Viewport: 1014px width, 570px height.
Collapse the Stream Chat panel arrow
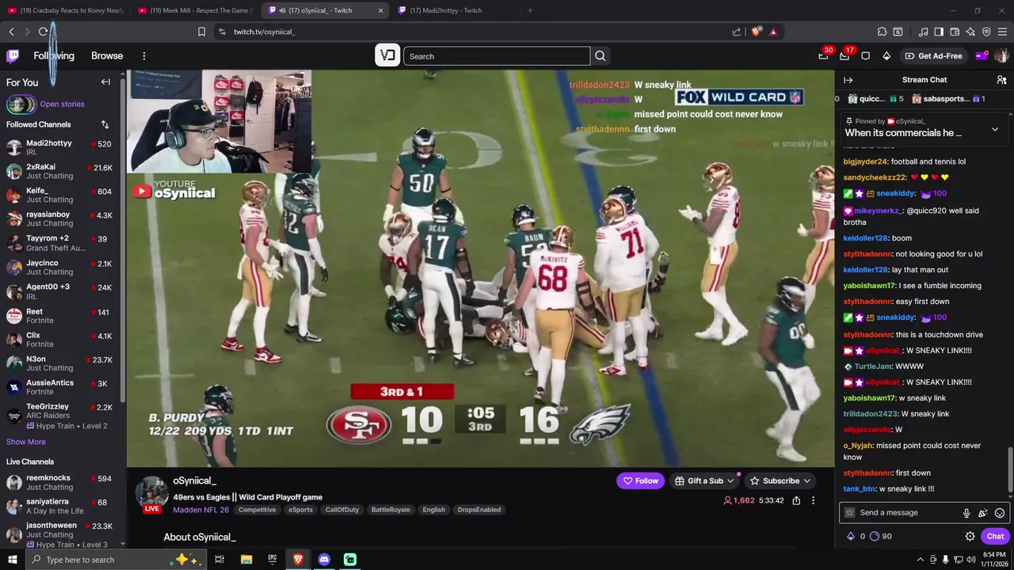pyautogui.click(x=848, y=80)
